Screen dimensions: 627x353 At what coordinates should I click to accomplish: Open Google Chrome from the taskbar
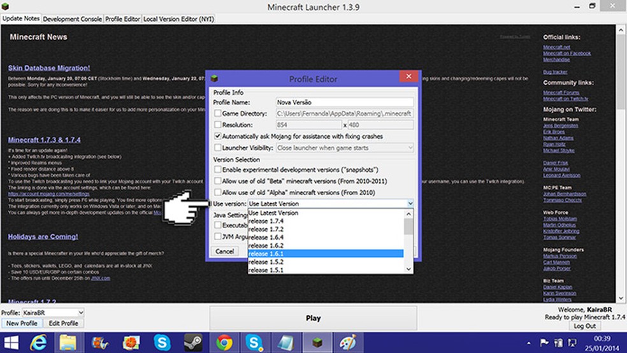click(224, 343)
